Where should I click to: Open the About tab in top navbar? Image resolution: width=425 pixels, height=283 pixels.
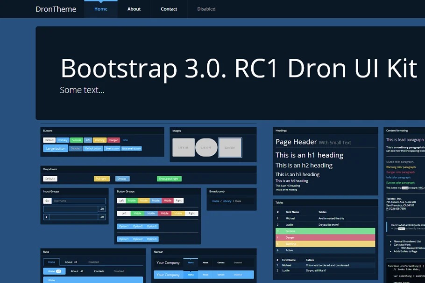[x=134, y=9]
